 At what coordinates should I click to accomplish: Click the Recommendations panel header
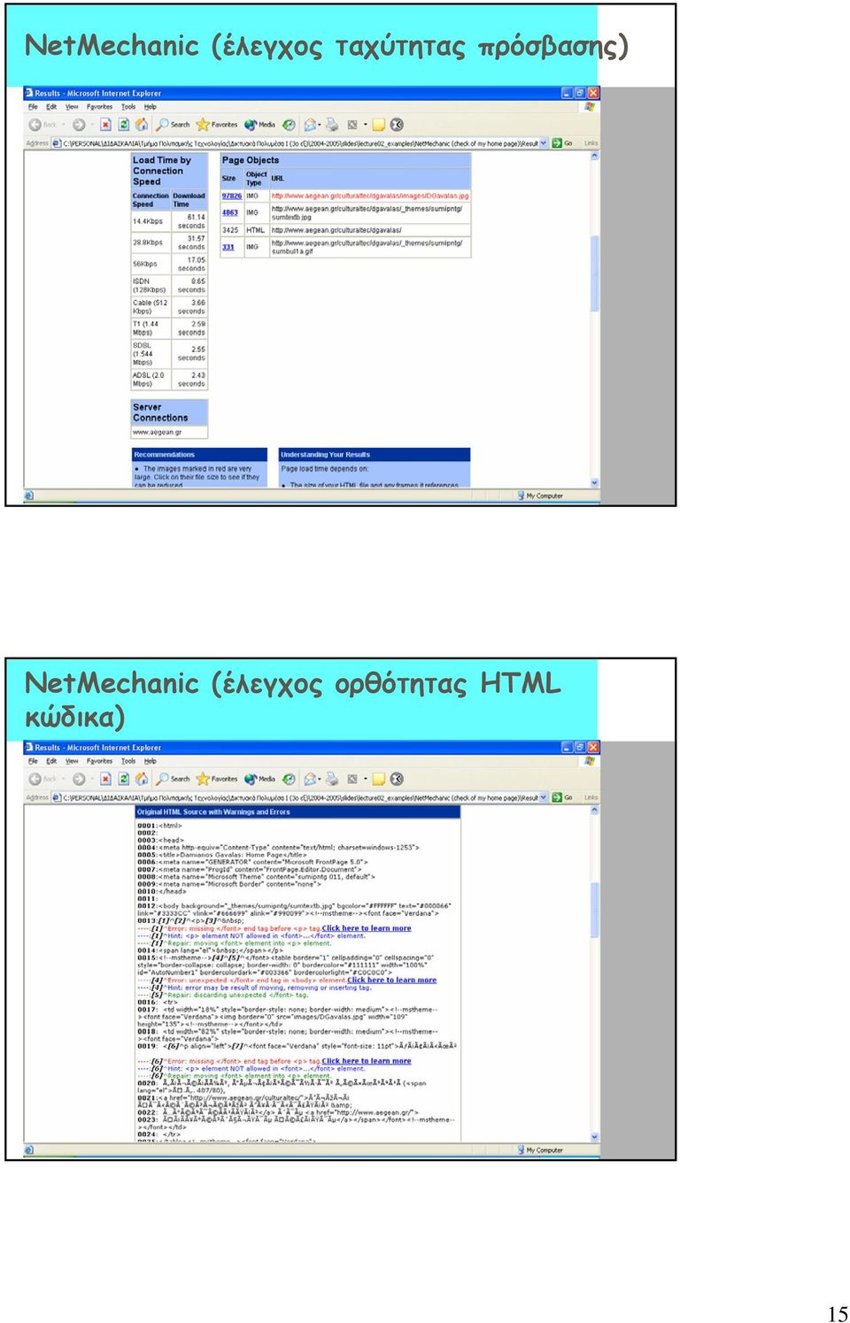coord(199,454)
